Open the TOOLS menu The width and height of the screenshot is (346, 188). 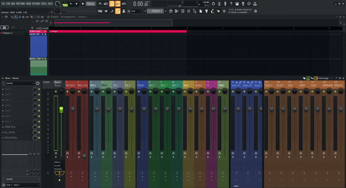pos(44,3)
